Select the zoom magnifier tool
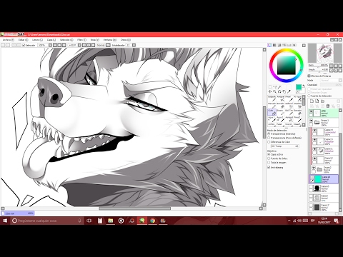Screen dimensions: 343x257 coord(275,91)
